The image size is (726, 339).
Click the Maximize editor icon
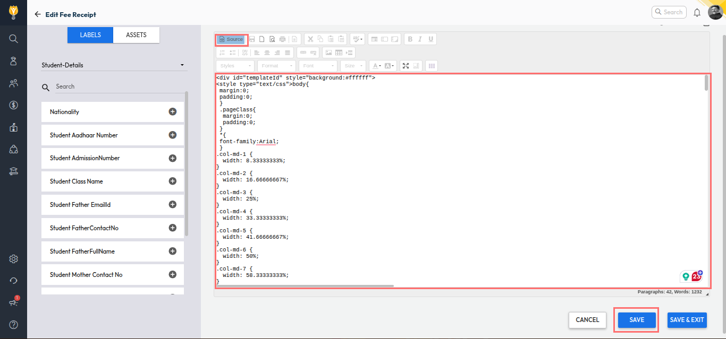point(406,66)
